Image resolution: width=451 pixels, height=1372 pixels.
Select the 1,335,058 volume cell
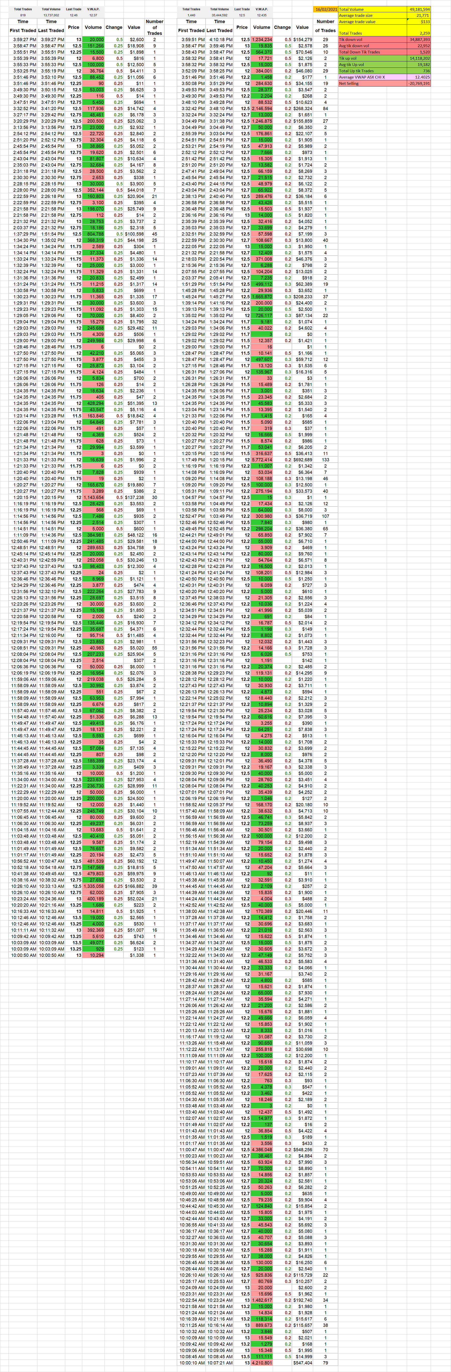coord(93,886)
